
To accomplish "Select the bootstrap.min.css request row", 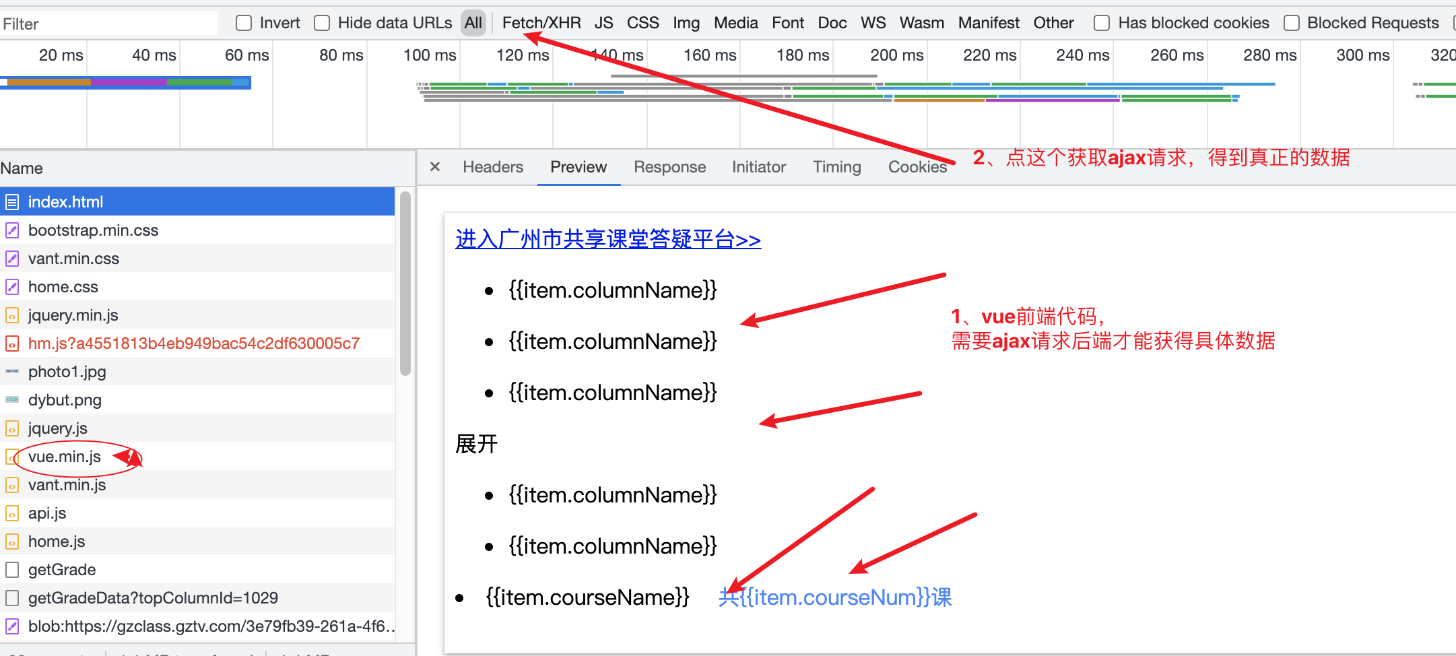I will click(197, 230).
